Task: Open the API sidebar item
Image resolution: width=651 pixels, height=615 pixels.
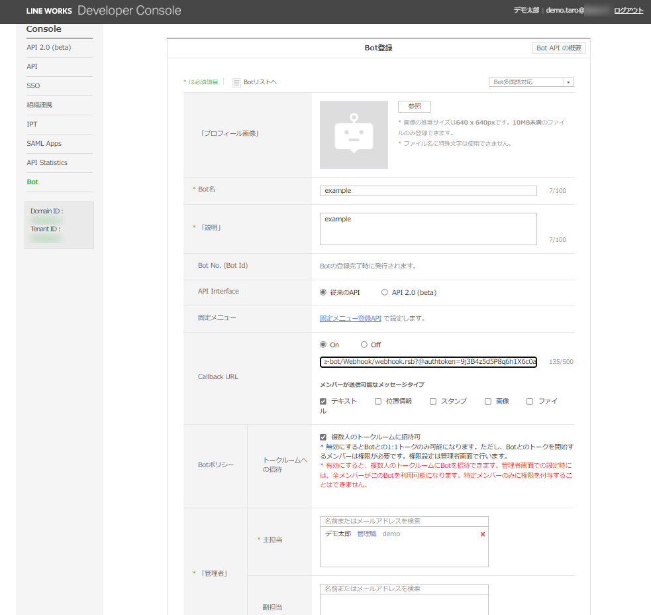Action: (32, 66)
